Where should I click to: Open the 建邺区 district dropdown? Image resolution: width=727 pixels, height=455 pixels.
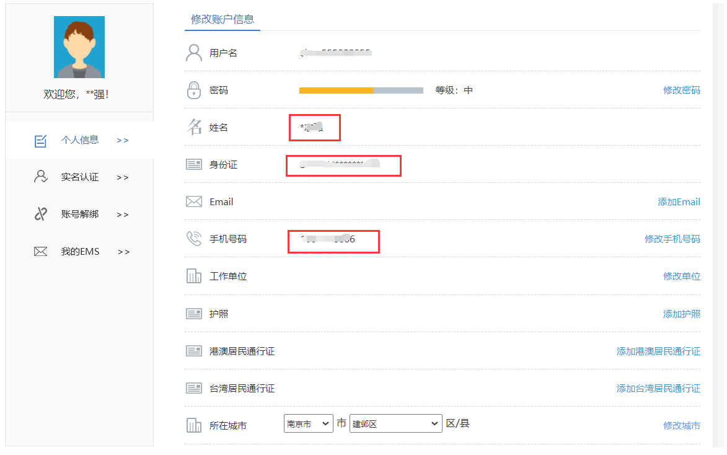(x=395, y=423)
